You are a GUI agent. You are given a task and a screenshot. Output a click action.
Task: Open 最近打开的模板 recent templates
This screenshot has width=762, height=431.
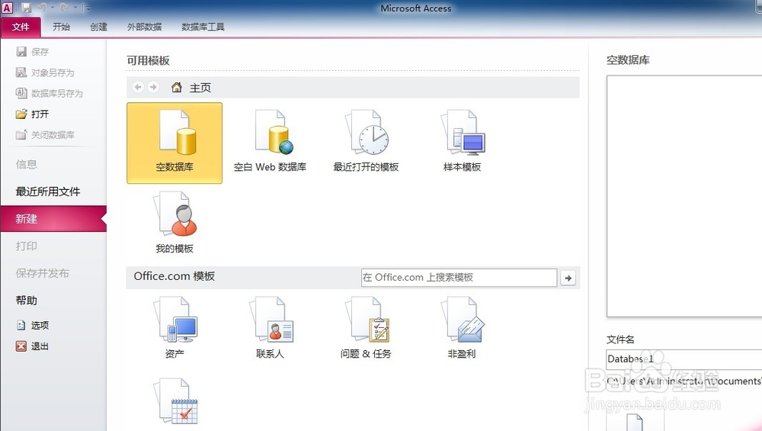tap(366, 142)
